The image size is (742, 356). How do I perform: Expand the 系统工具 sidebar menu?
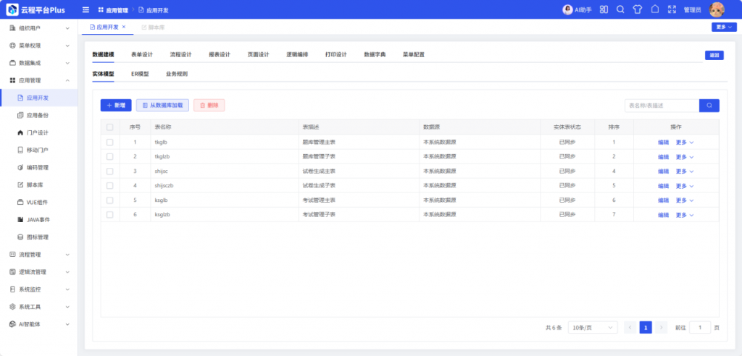tap(39, 307)
